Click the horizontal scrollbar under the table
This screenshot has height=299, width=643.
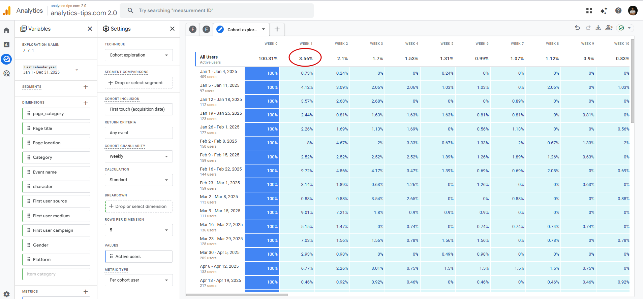point(237,295)
